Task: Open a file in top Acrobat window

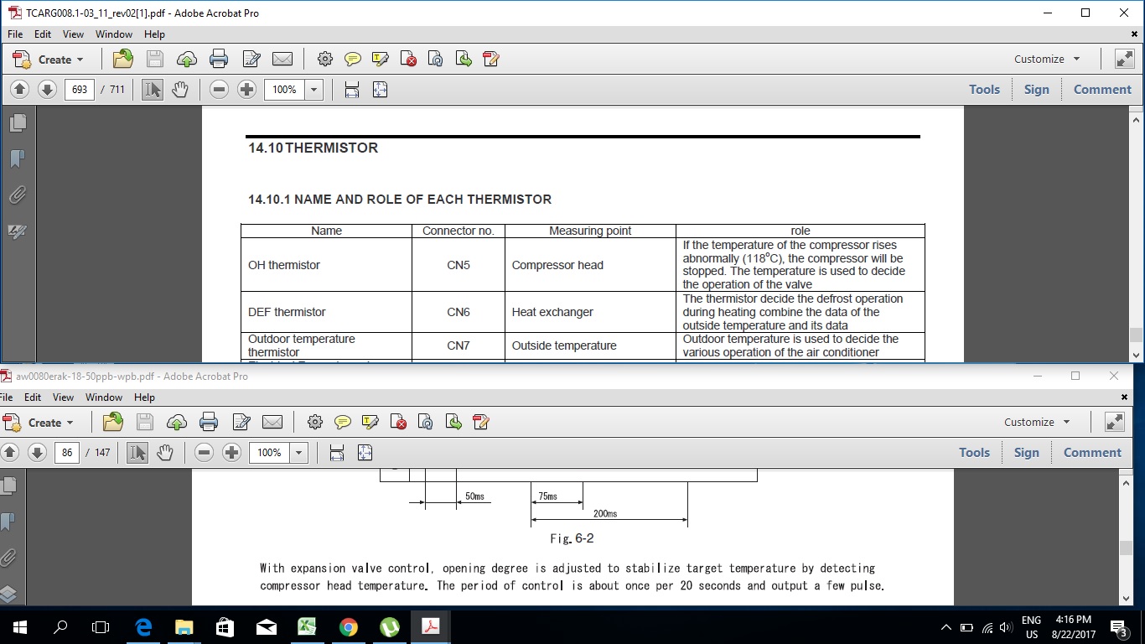Action: pos(123,59)
